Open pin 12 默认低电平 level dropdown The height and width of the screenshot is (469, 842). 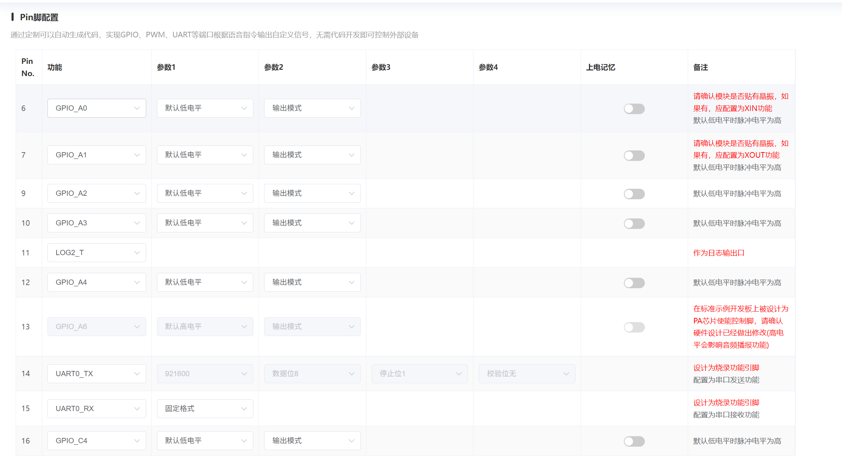205,282
